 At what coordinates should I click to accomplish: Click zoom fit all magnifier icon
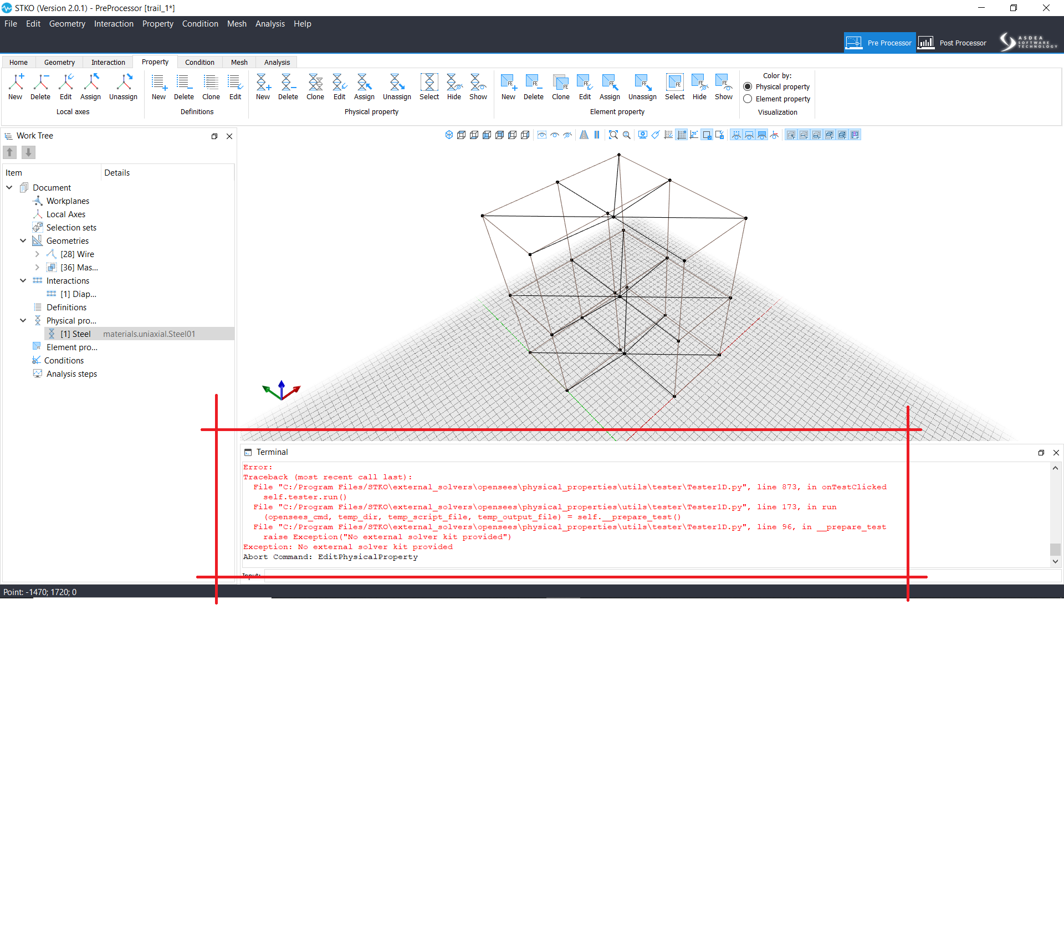[613, 135]
